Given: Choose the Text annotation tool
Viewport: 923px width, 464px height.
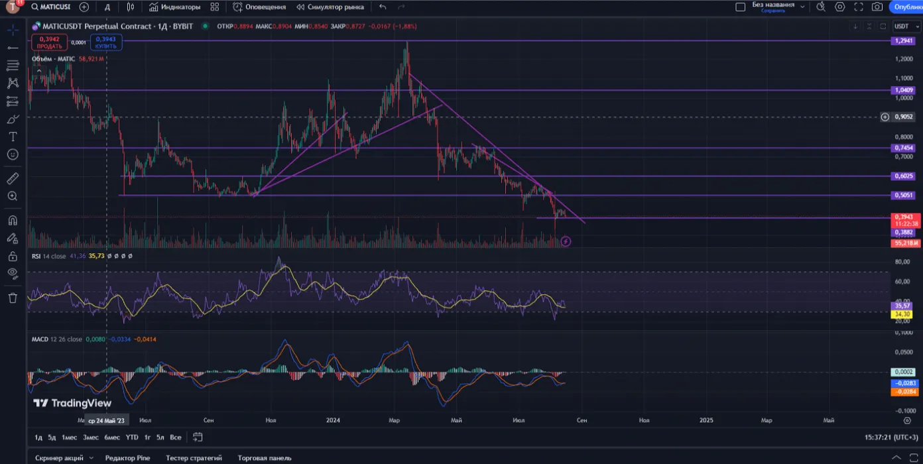Looking at the screenshot, I should (x=13, y=137).
